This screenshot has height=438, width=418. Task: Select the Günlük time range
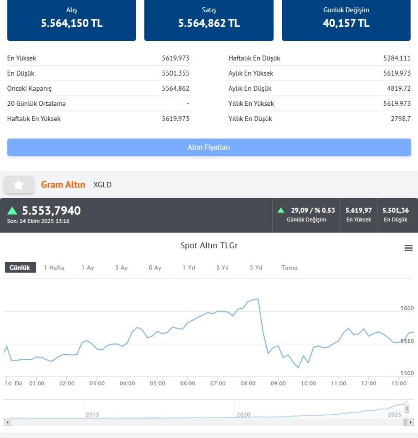pyautogui.click(x=20, y=268)
